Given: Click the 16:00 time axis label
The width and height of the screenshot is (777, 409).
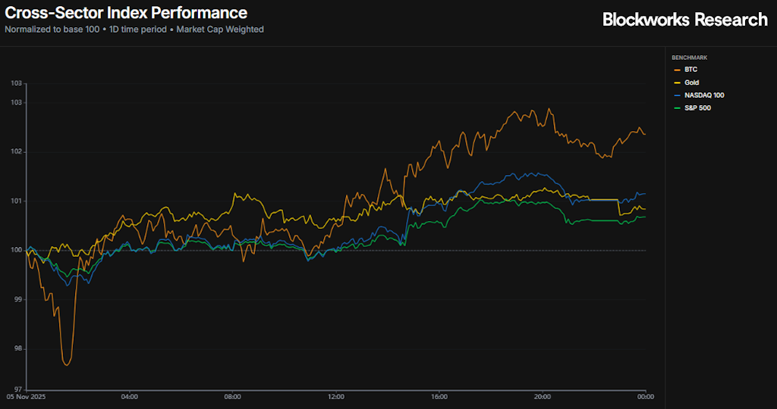Looking at the screenshot, I should click(439, 396).
